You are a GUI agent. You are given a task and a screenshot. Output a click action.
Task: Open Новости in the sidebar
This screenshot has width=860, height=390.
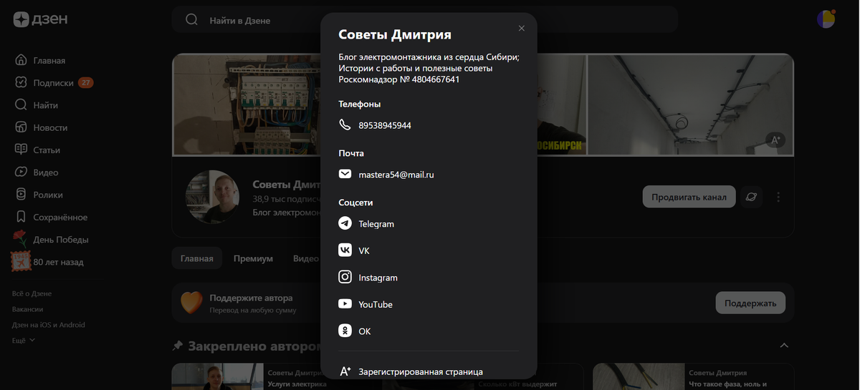[x=50, y=127]
